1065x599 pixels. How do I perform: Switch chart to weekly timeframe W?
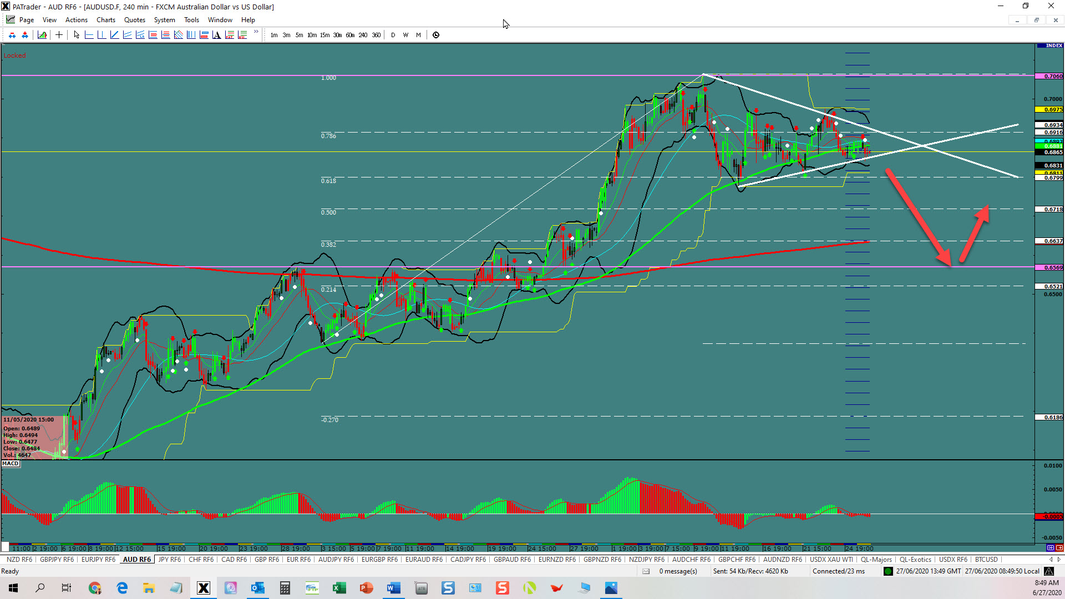[x=406, y=35]
